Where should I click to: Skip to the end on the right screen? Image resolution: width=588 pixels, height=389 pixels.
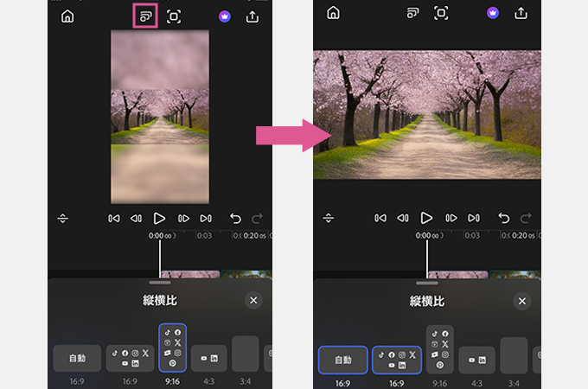click(473, 218)
